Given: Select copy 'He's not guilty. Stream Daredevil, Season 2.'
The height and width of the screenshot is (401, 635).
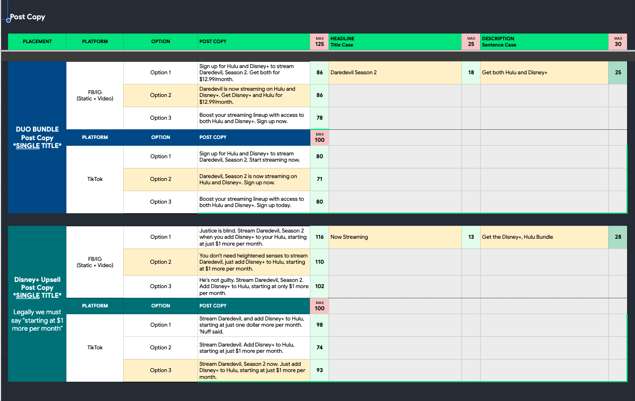Looking at the screenshot, I should click(x=254, y=286).
